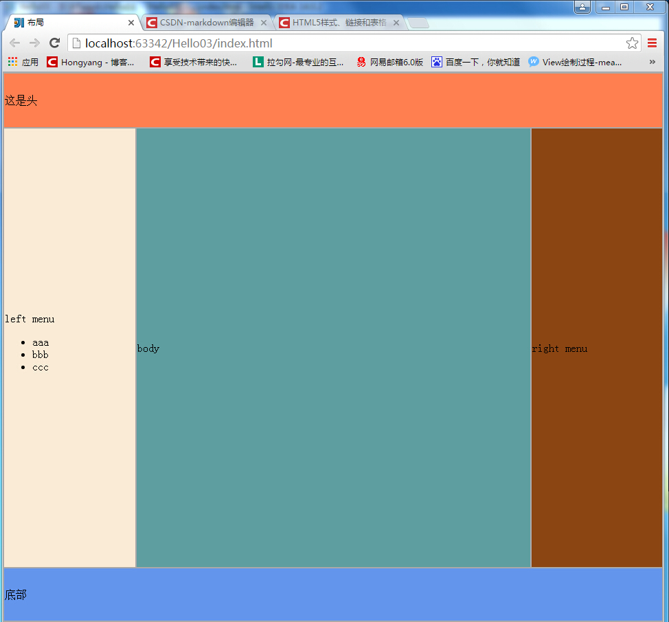Open a new tab
669x622 pixels.
click(418, 23)
